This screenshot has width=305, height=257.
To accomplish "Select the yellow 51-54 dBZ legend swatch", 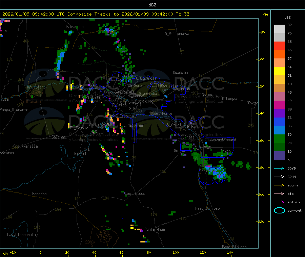I will 279,71.
